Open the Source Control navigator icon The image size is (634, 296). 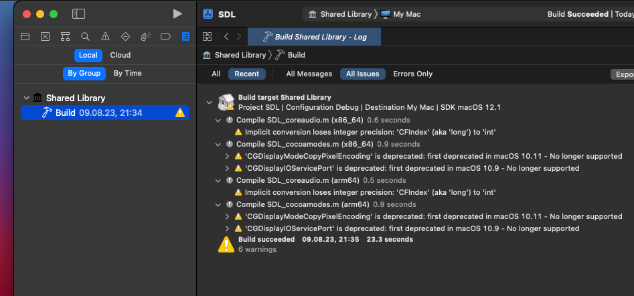point(46,37)
